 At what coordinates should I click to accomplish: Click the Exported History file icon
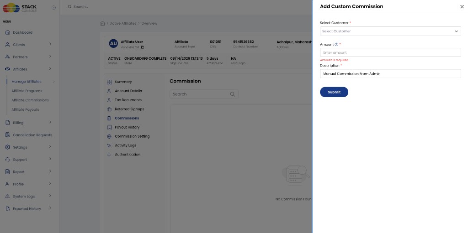(x=8, y=208)
